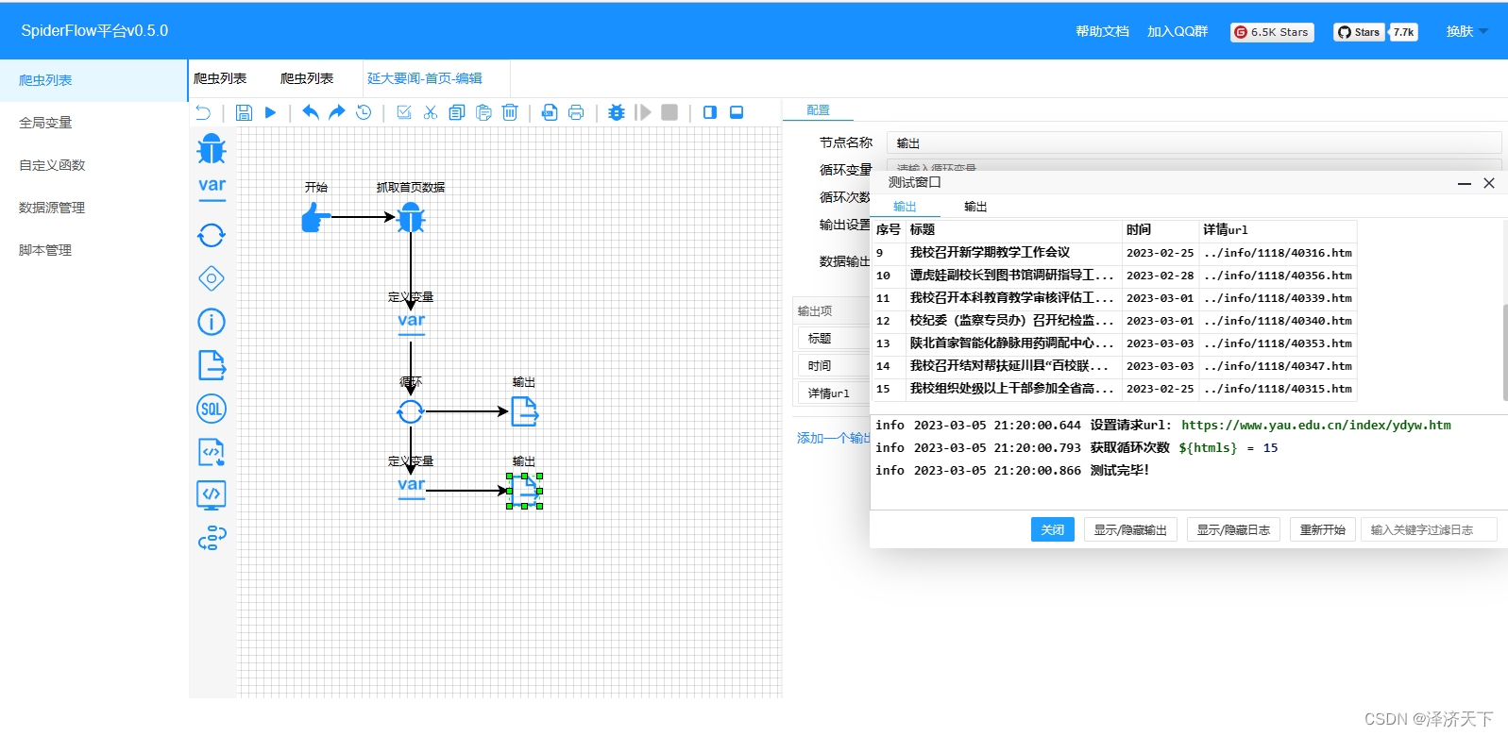Open 帮助文档 link in header
This screenshot has width=1508, height=736.
click(1102, 31)
